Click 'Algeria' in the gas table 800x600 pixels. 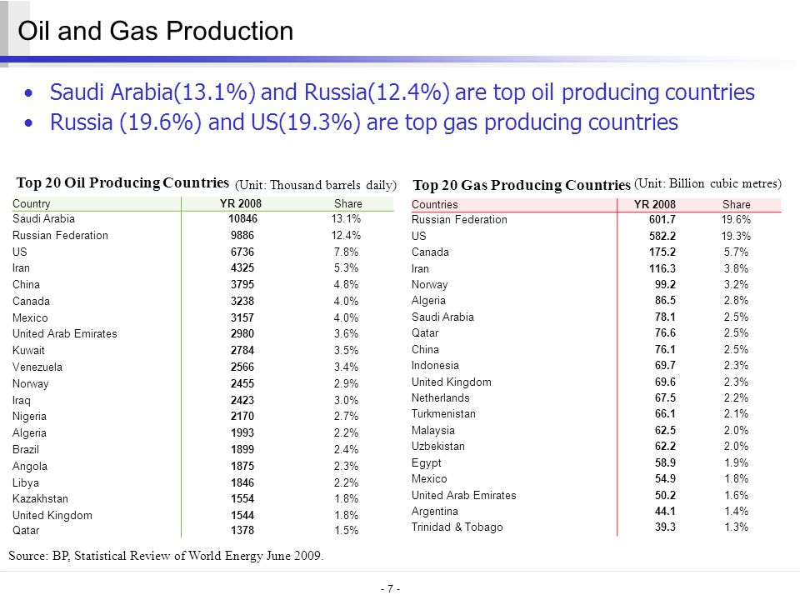point(428,301)
